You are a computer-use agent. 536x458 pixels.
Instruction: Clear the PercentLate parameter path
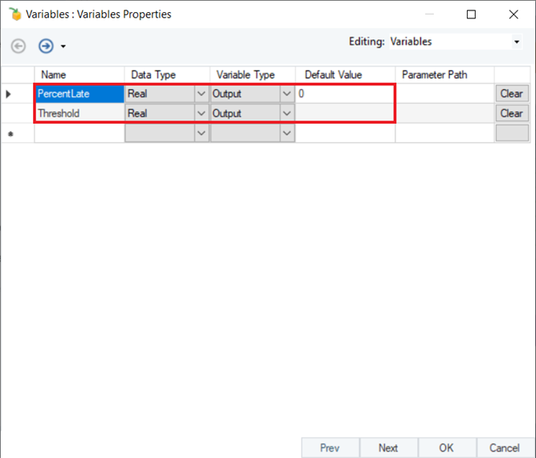pos(512,94)
